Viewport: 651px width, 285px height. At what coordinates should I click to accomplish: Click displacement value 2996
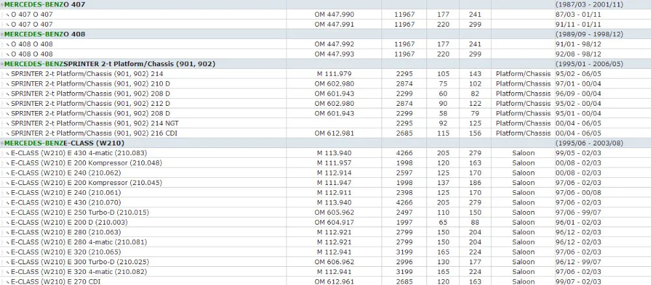[x=404, y=262]
